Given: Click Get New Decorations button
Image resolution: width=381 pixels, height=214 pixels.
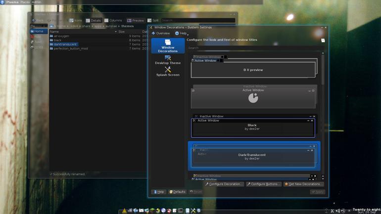Looking at the screenshot, I should coord(304,184).
